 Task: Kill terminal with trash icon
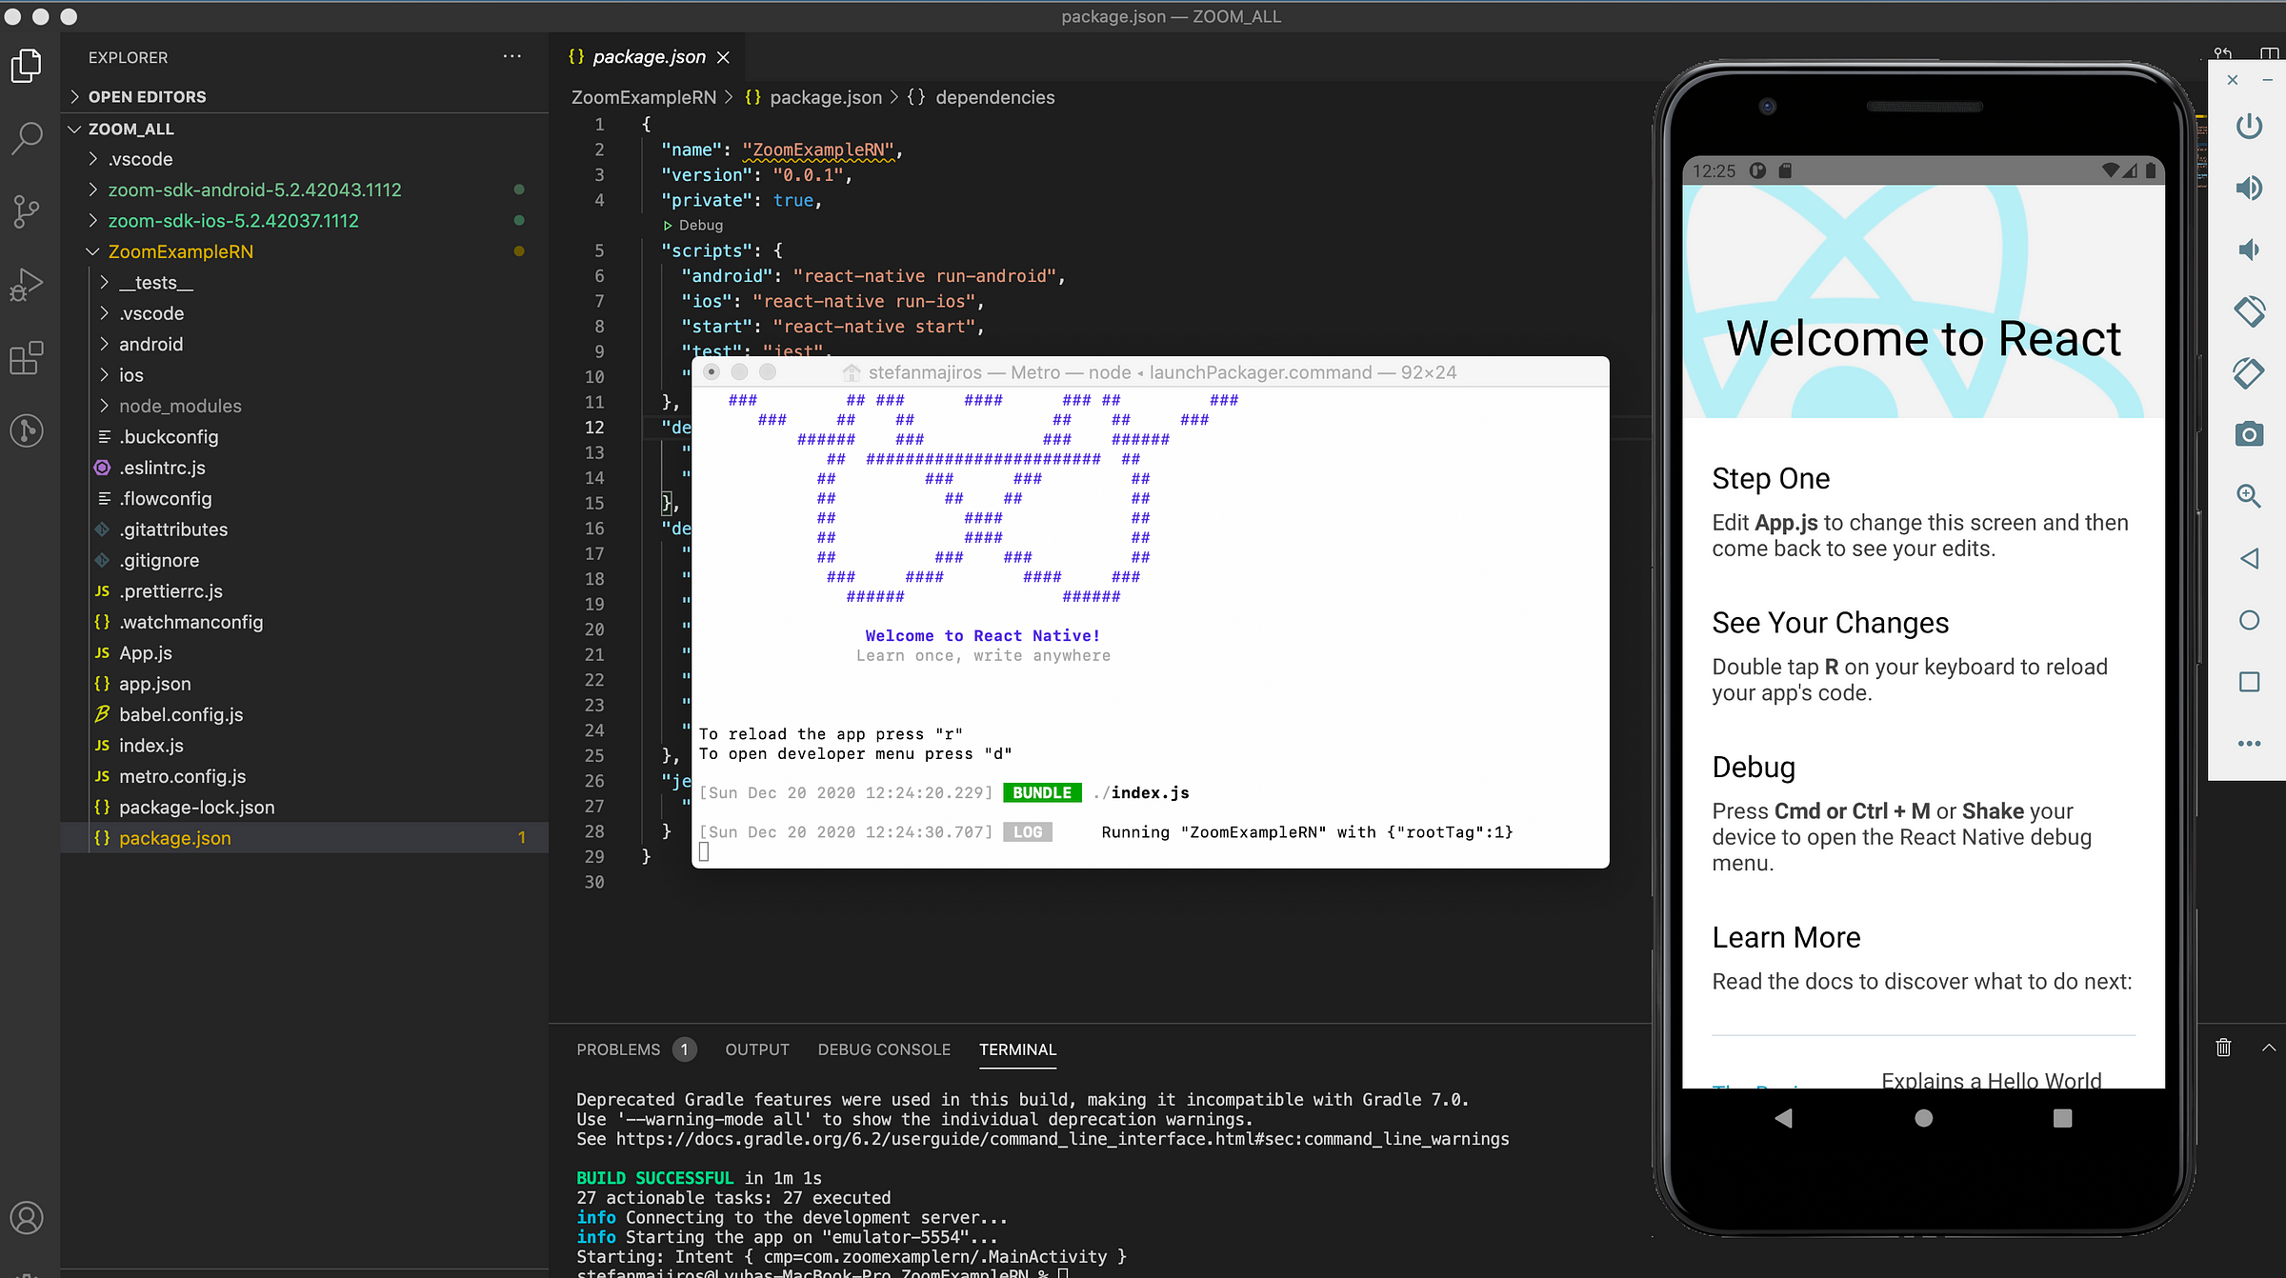(x=2223, y=1048)
